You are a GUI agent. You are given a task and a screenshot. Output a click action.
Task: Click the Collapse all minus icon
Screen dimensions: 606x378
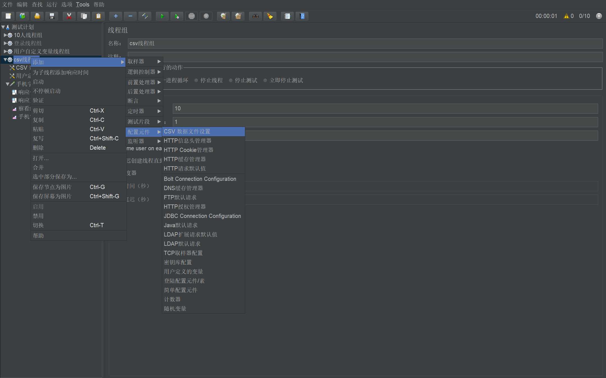click(x=130, y=16)
